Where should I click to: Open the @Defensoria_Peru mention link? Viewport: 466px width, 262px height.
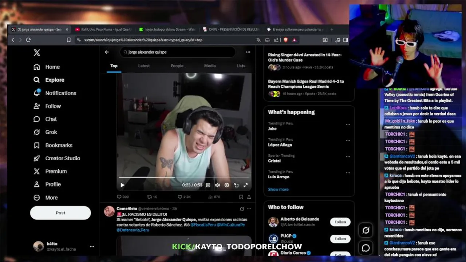133,230
